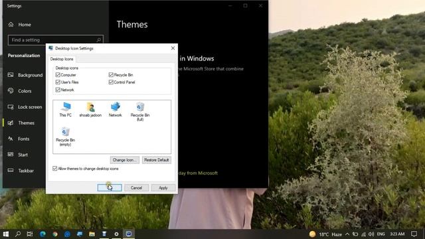Close the Desktop Icon Settings dialog
Screen dimensions: 425x239
pos(173,48)
